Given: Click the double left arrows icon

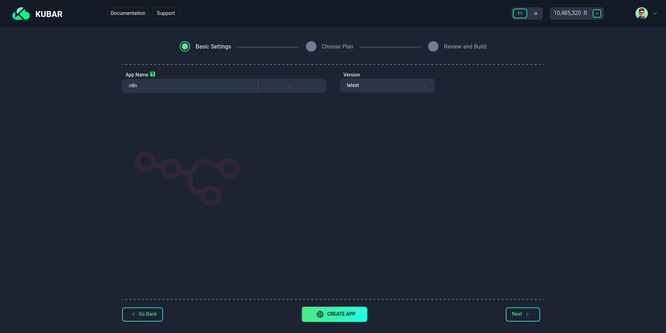Looking at the screenshot, I should tap(134, 314).
